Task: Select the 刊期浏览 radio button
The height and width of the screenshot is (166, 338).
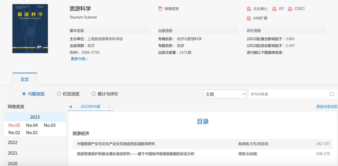Action: click(24, 94)
